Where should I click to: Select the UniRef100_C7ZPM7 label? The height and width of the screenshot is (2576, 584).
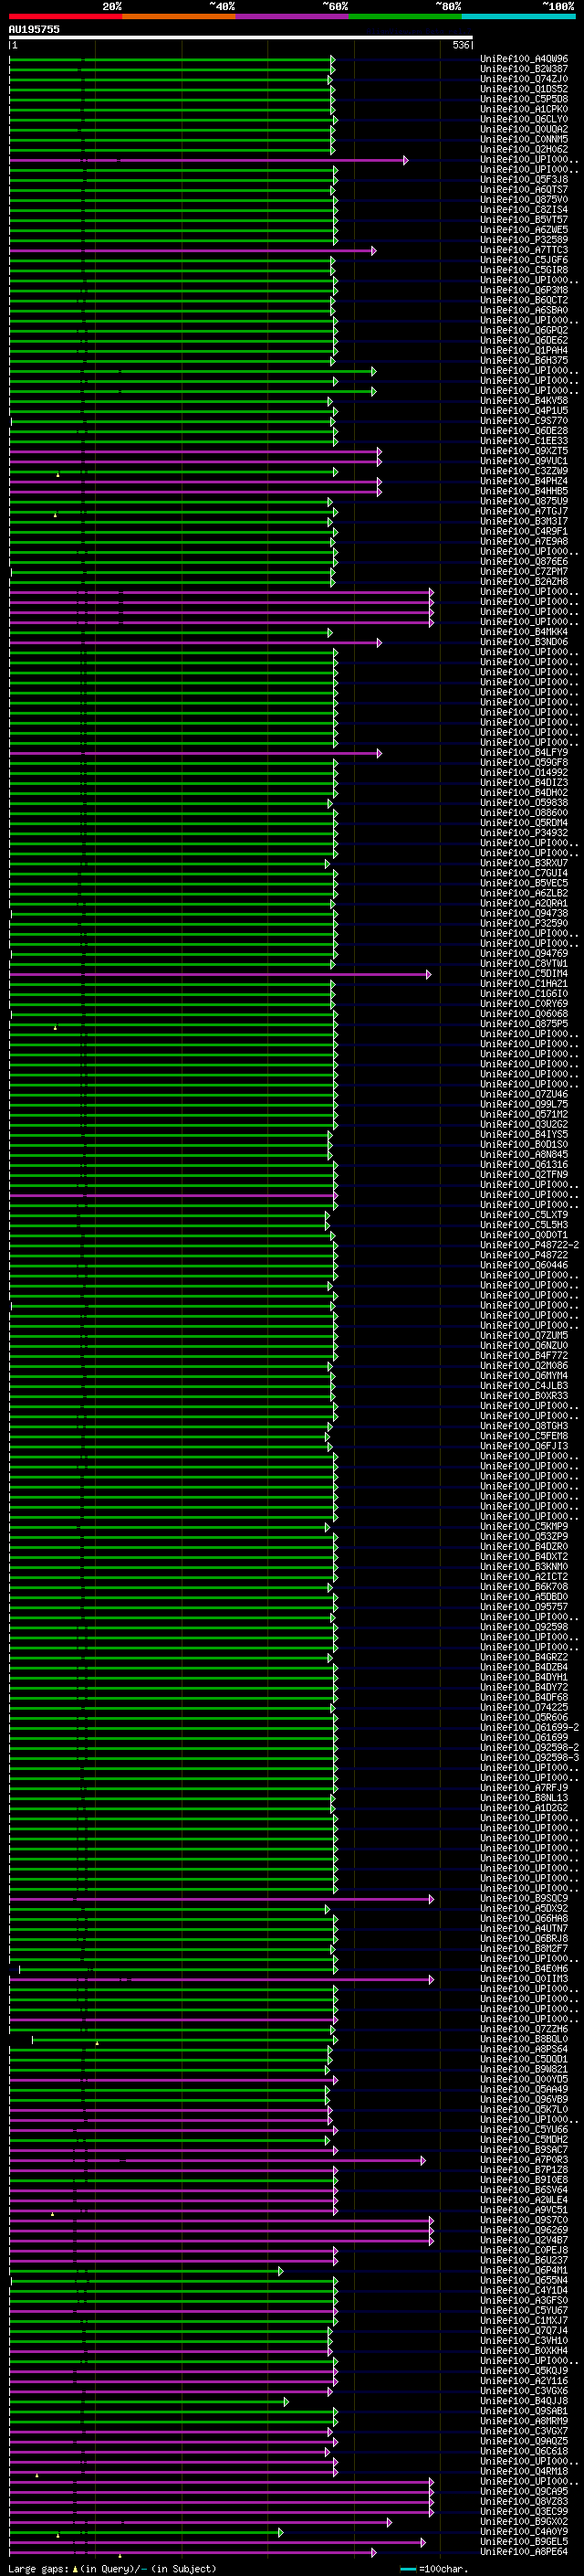[x=524, y=571]
